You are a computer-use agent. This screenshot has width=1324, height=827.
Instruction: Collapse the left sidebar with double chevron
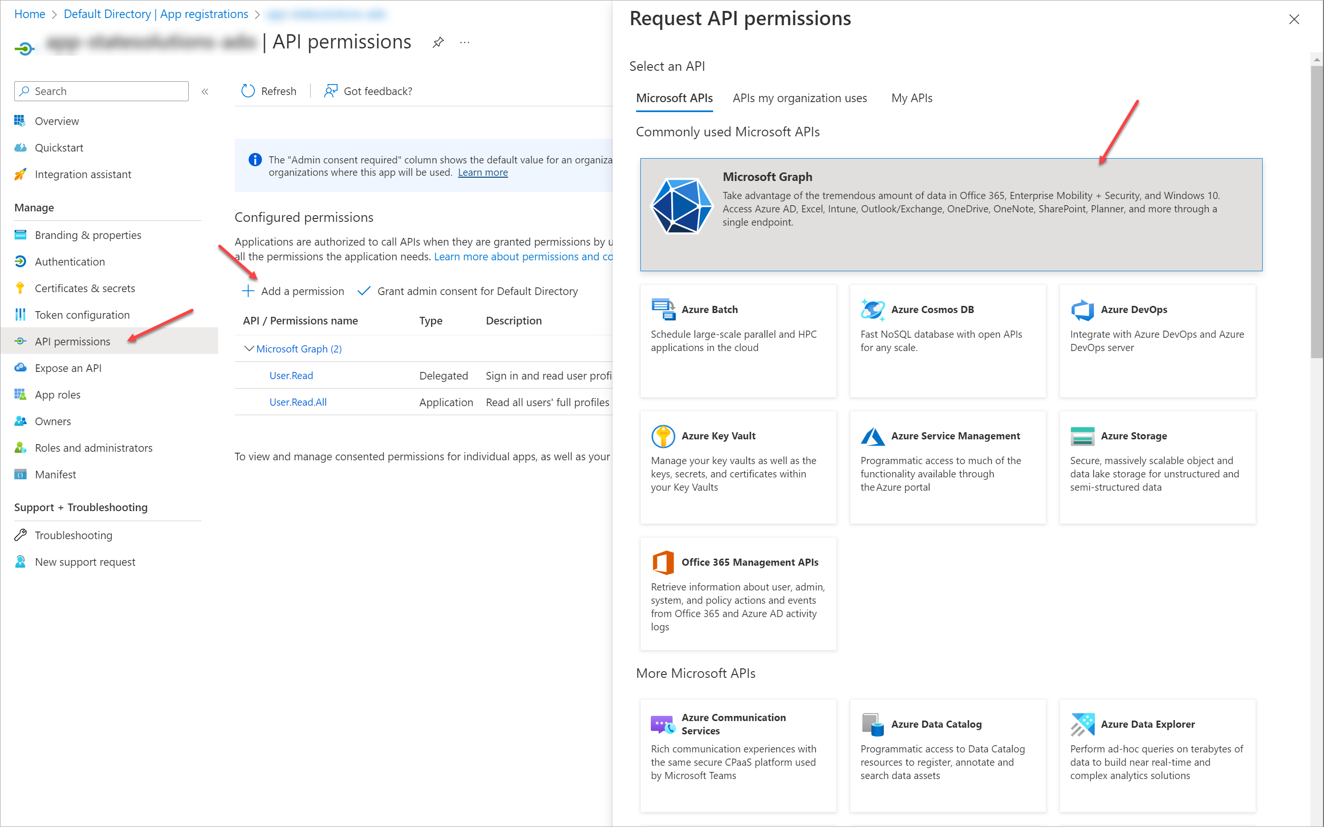[x=205, y=91]
